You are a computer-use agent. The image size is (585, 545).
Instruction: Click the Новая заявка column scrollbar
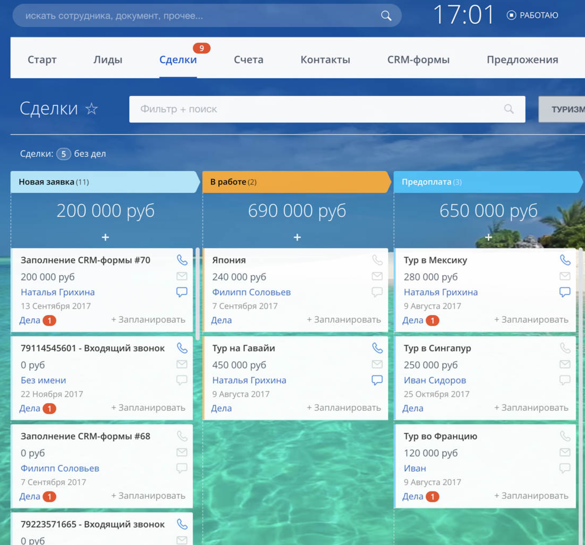197,293
